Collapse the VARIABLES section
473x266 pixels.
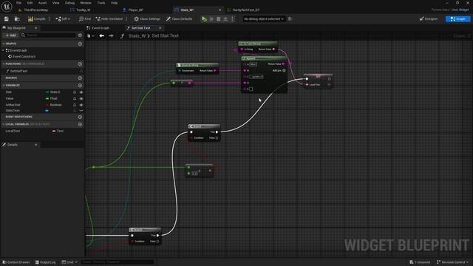tap(4, 86)
